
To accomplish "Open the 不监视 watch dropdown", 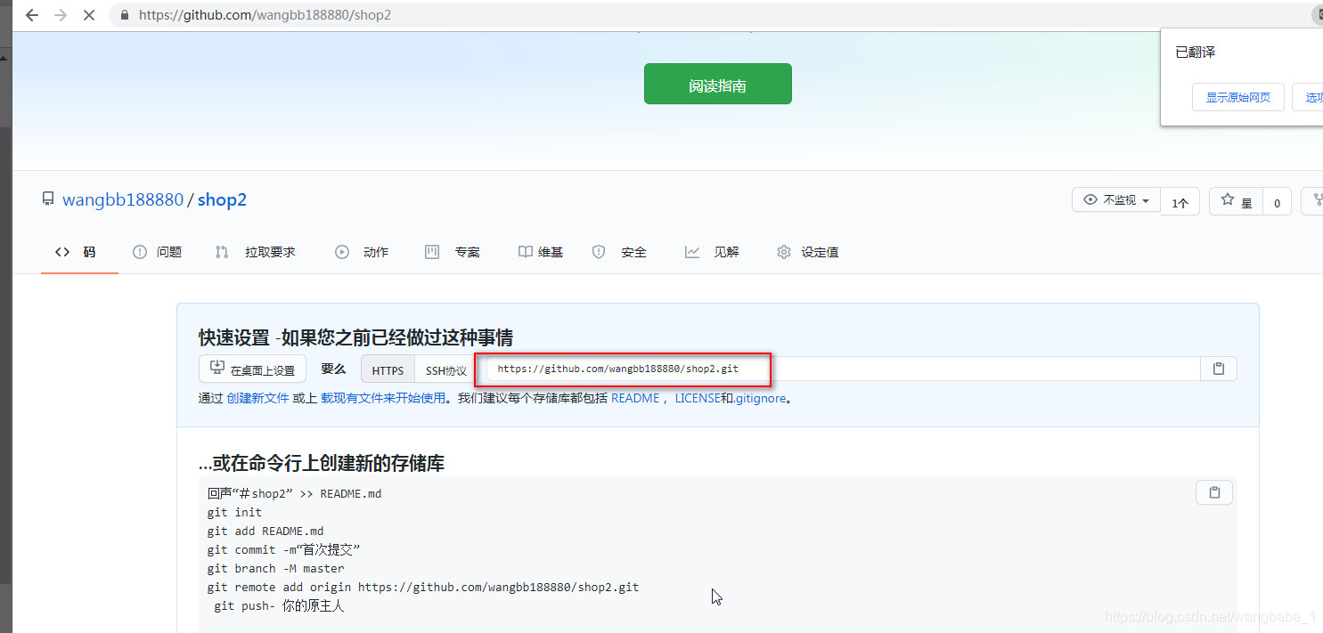I will click(1116, 200).
